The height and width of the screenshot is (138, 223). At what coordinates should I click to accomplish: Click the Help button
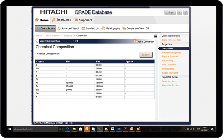(x=170, y=12)
